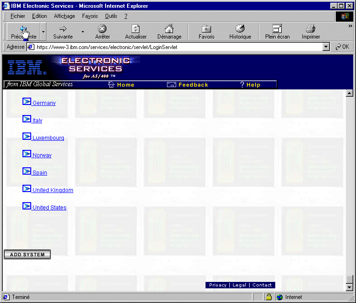
Task: Click the arrow icon next to United Kingdom
Action: (27, 189)
